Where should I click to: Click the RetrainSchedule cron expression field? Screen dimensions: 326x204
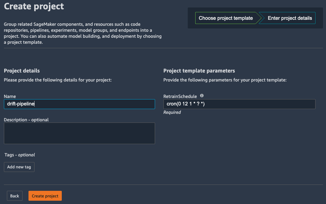pos(239,104)
